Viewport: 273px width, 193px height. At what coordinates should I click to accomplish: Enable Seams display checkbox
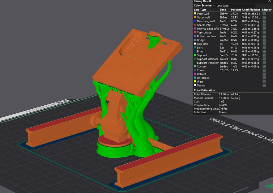(x=264, y=85)
